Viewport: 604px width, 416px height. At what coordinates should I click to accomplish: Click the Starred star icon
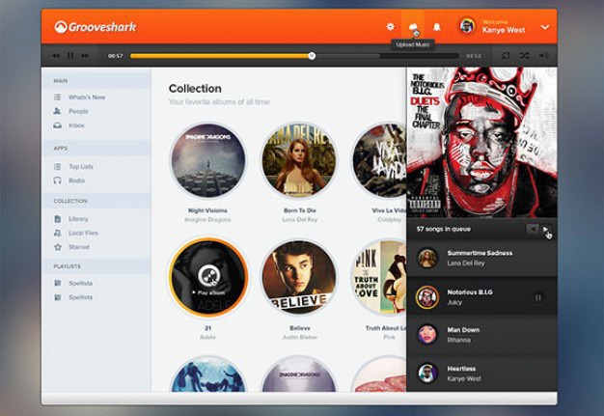click(57, 247)
